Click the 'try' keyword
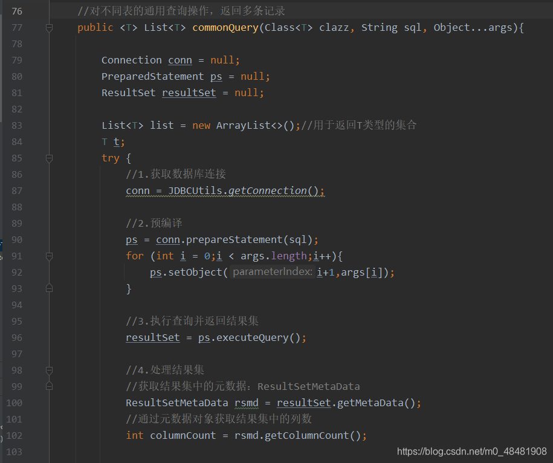 [111, 158]
